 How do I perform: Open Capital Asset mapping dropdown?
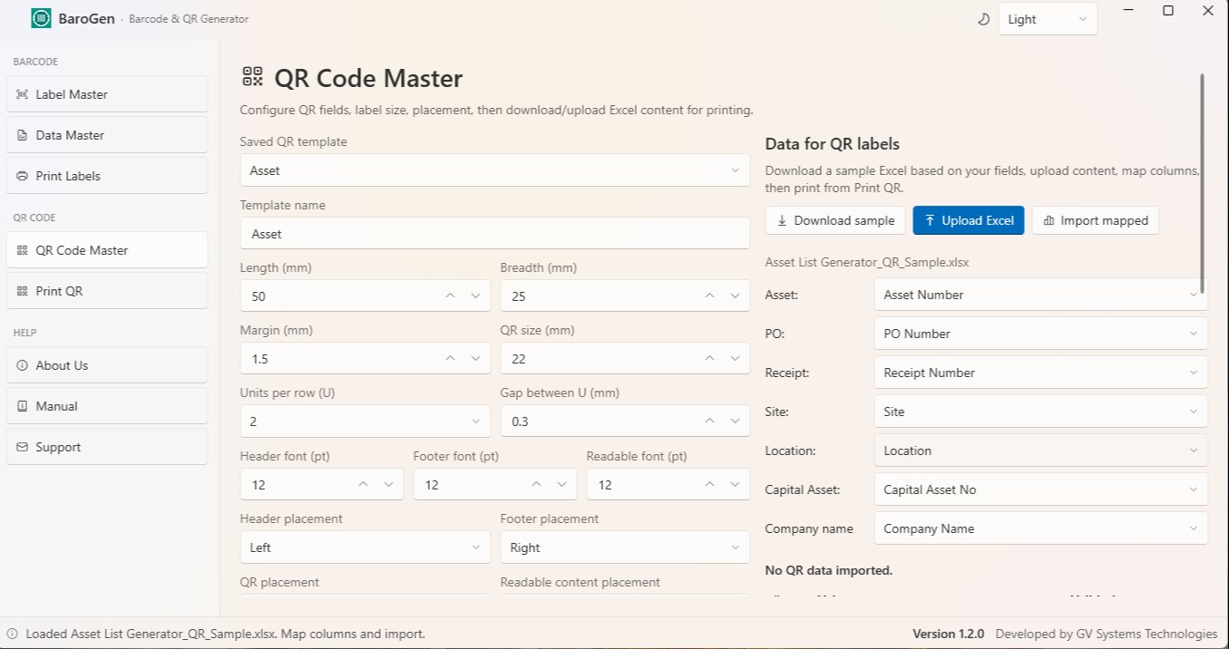[1040, 489]
